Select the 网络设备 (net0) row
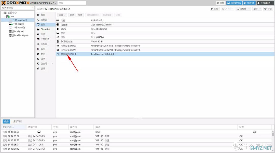 pyautogui.click(x=165, y=46)
